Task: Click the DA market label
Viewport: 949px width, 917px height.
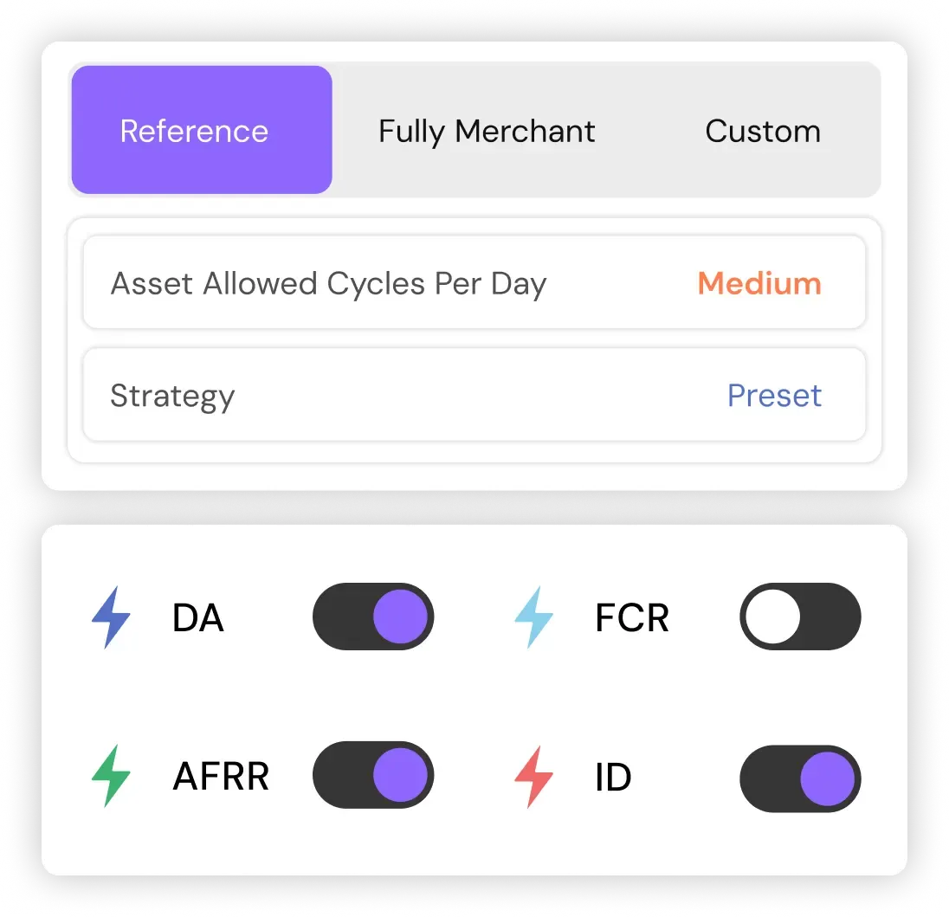Action: pyautogui.click(x=198, y=617)
